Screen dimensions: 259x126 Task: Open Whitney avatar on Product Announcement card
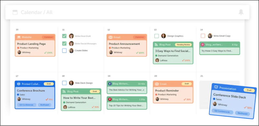click(x=111, y=52)
